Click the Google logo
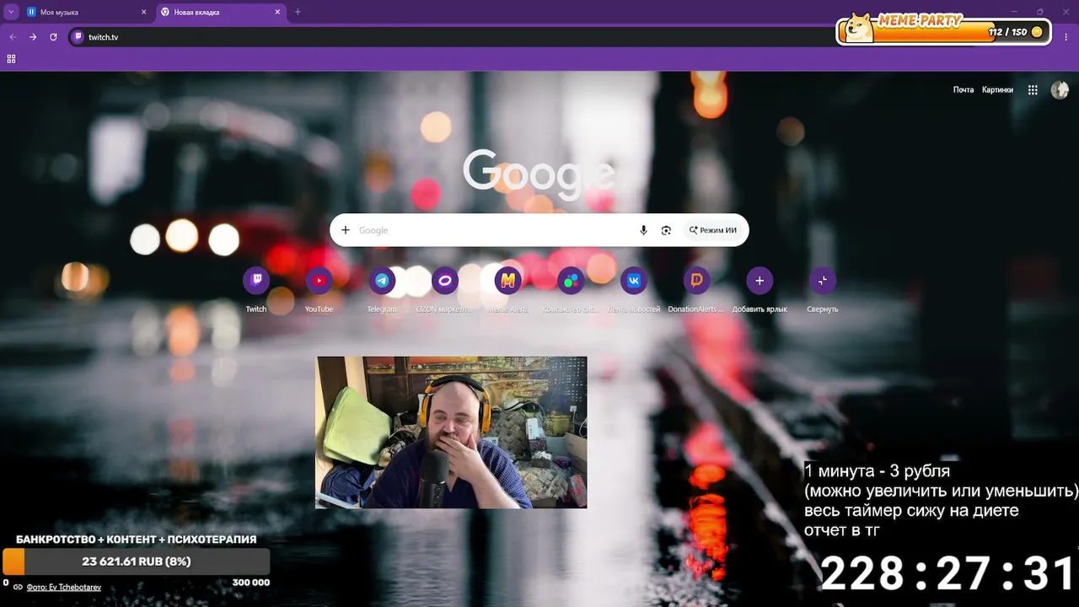 tap(538, 173)
